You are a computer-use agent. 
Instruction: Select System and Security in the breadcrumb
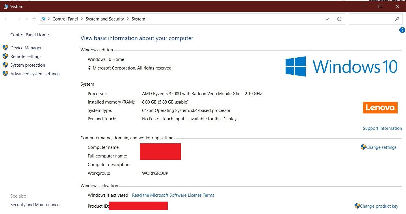(x=105, y=19)
